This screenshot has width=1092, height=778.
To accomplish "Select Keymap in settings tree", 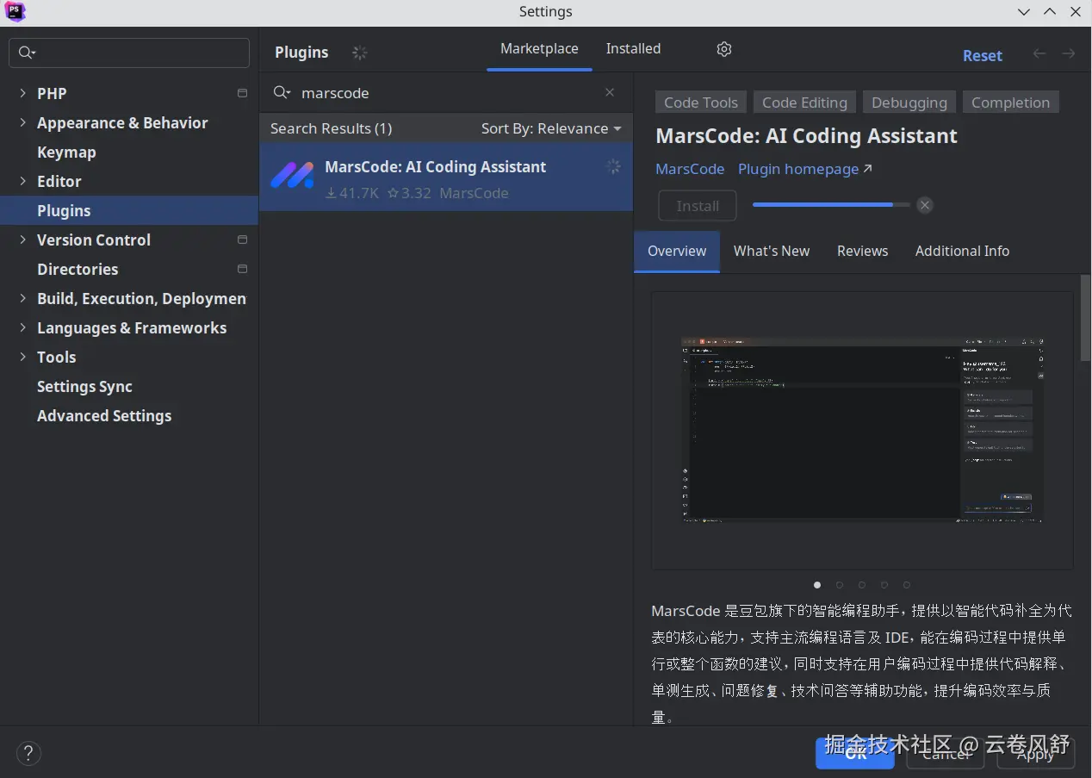I will (66, 152).
